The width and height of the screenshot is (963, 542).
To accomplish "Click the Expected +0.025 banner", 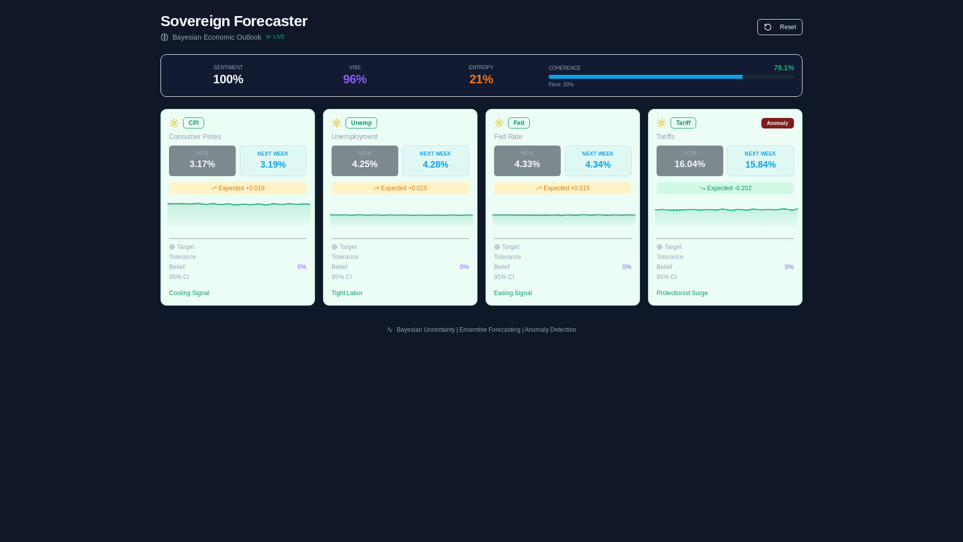I will click(x=400, y=188).
